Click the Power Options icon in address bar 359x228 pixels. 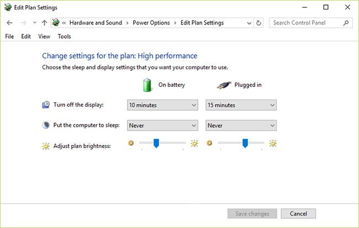[56, 23]
